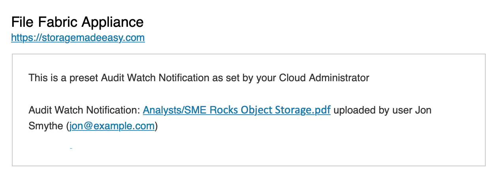Click the sentence starting 'This is a preset'

tap(198, 78)
